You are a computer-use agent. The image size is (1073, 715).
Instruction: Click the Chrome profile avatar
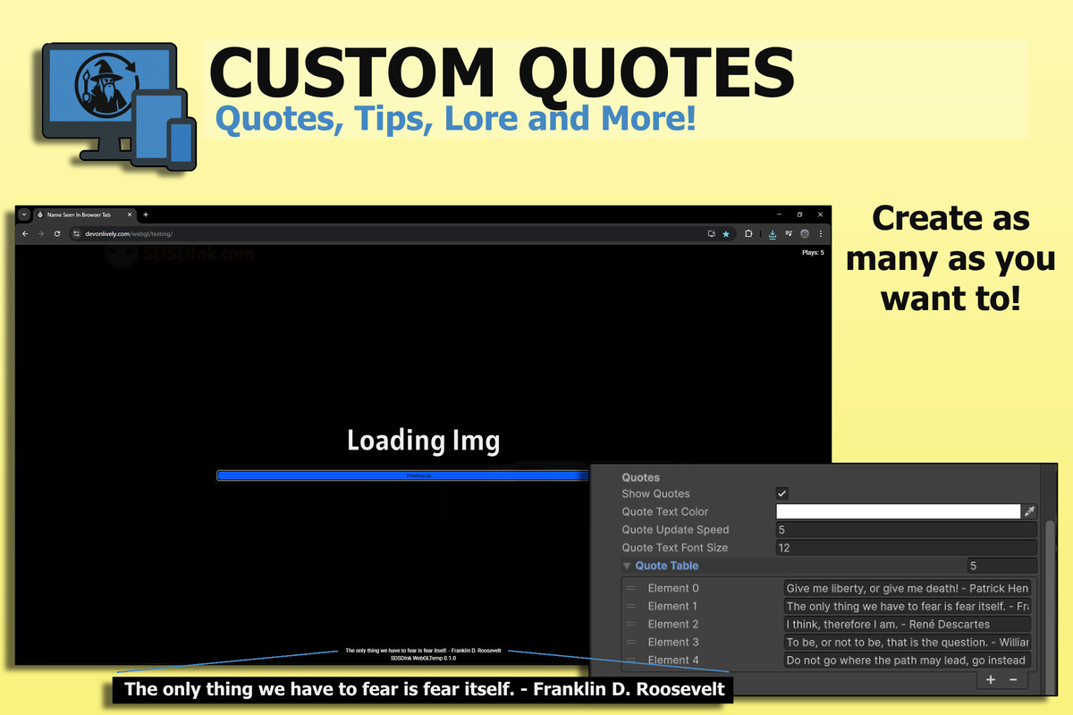[804, 233]
